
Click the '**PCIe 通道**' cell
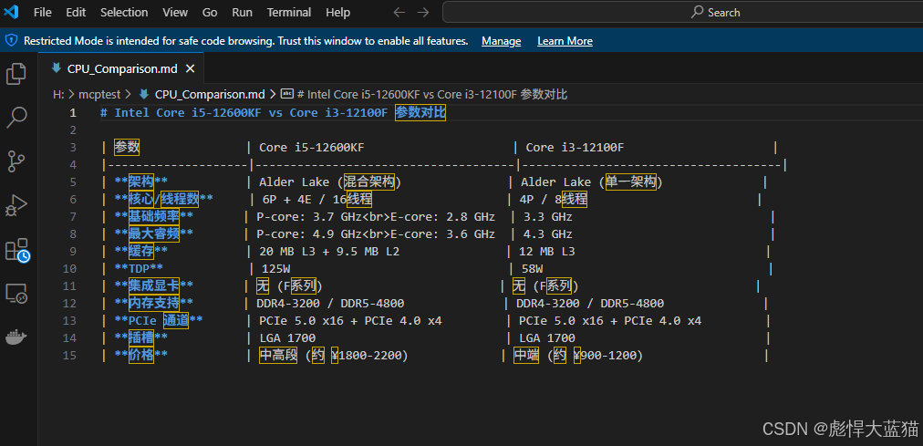pyautogui.click(x=159, y=321)
